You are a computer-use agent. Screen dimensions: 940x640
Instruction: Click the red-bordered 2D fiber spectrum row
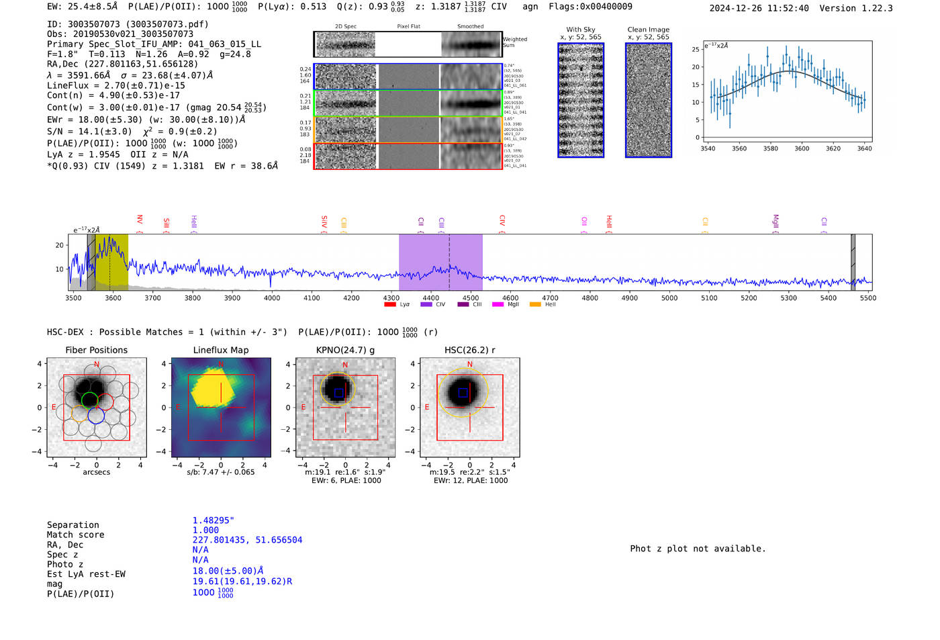pos(408,156)
